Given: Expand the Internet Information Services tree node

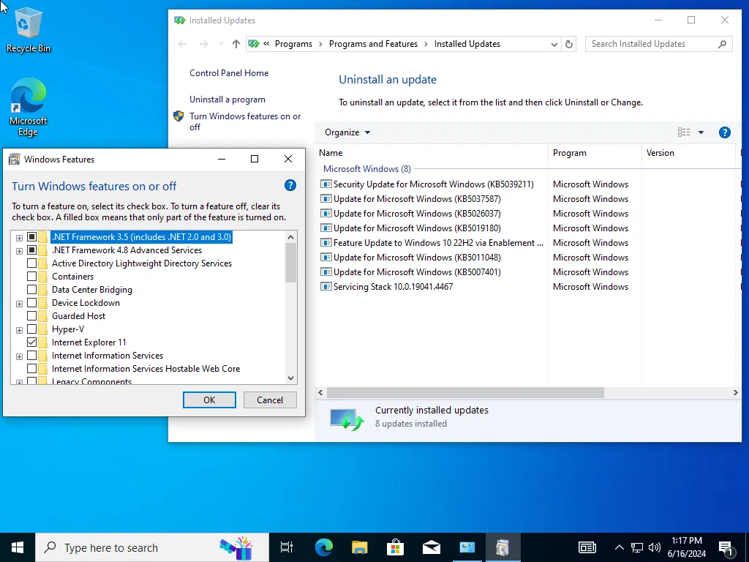Looking at the screenshot, I should [19, 356].
